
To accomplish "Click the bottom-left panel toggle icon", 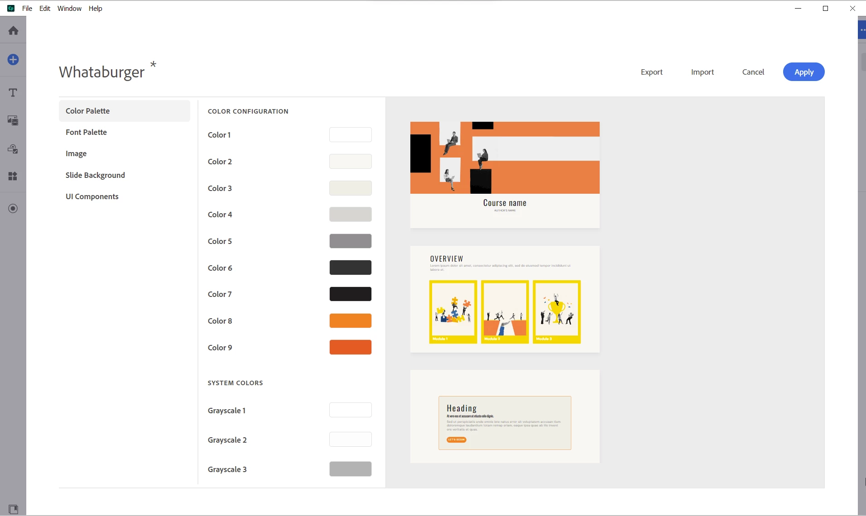I will [x=13, y=509].
